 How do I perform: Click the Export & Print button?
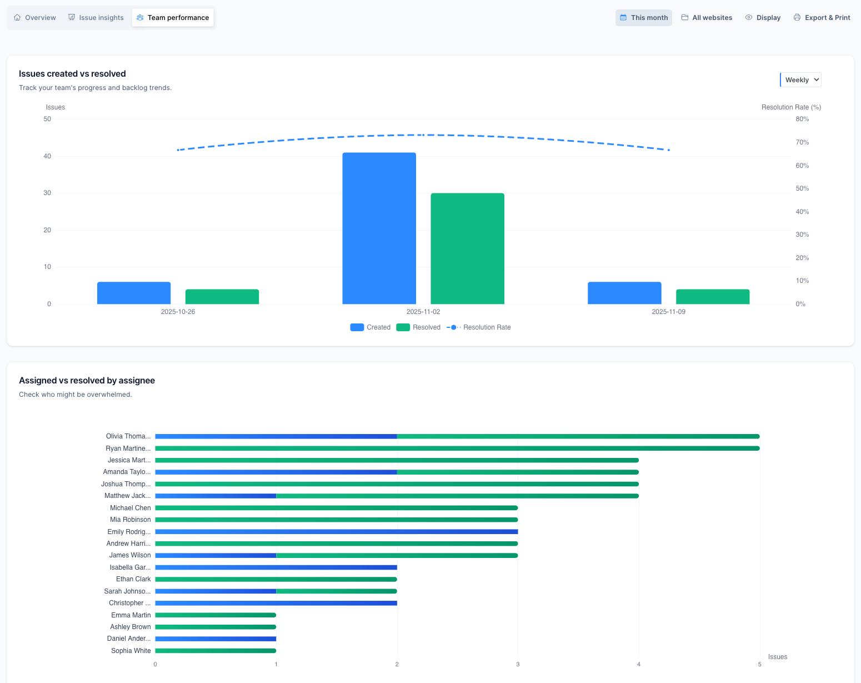[822, 18]
